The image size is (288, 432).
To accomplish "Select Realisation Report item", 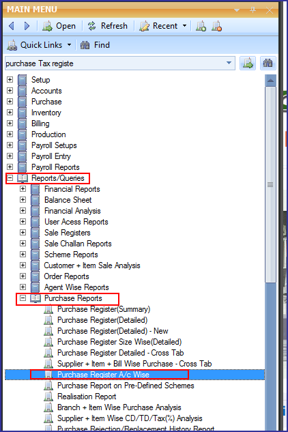I will (87, 397).
